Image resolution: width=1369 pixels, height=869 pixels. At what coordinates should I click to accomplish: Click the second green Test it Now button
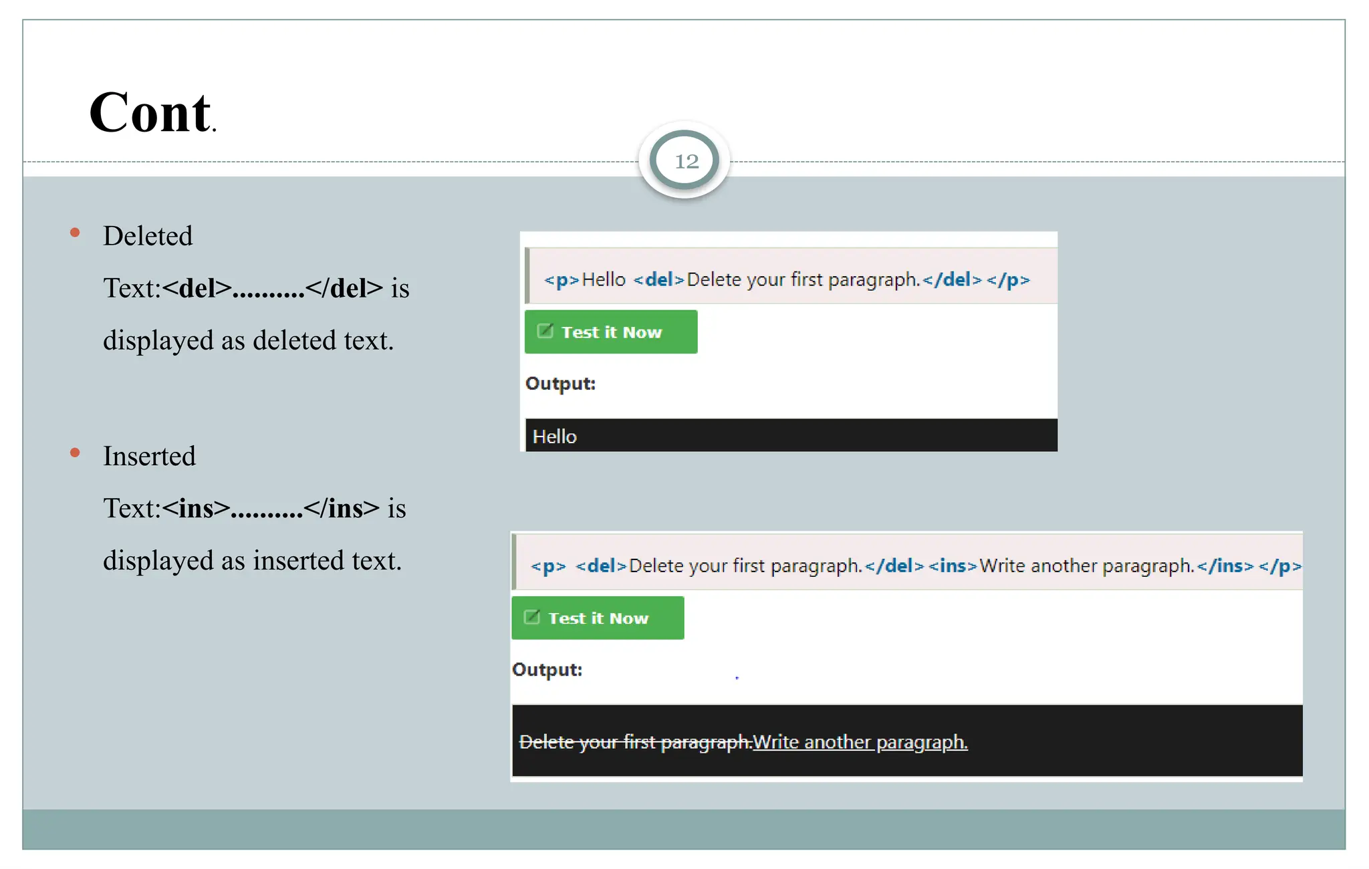pyautogui.click(x=597, y=618)
